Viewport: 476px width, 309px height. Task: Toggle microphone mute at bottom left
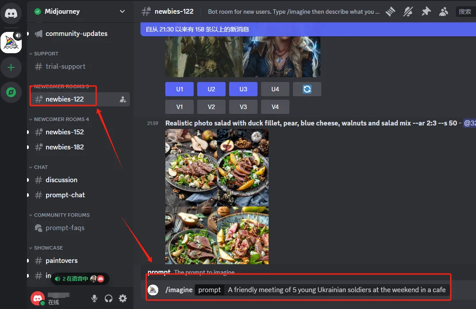pyautogui.click(x=94, y=298)
